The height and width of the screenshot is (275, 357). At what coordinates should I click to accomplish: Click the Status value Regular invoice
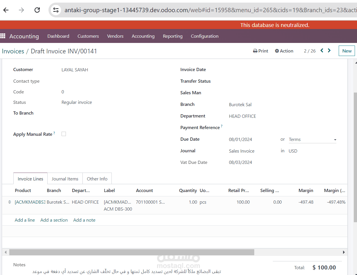pos(77,102)
